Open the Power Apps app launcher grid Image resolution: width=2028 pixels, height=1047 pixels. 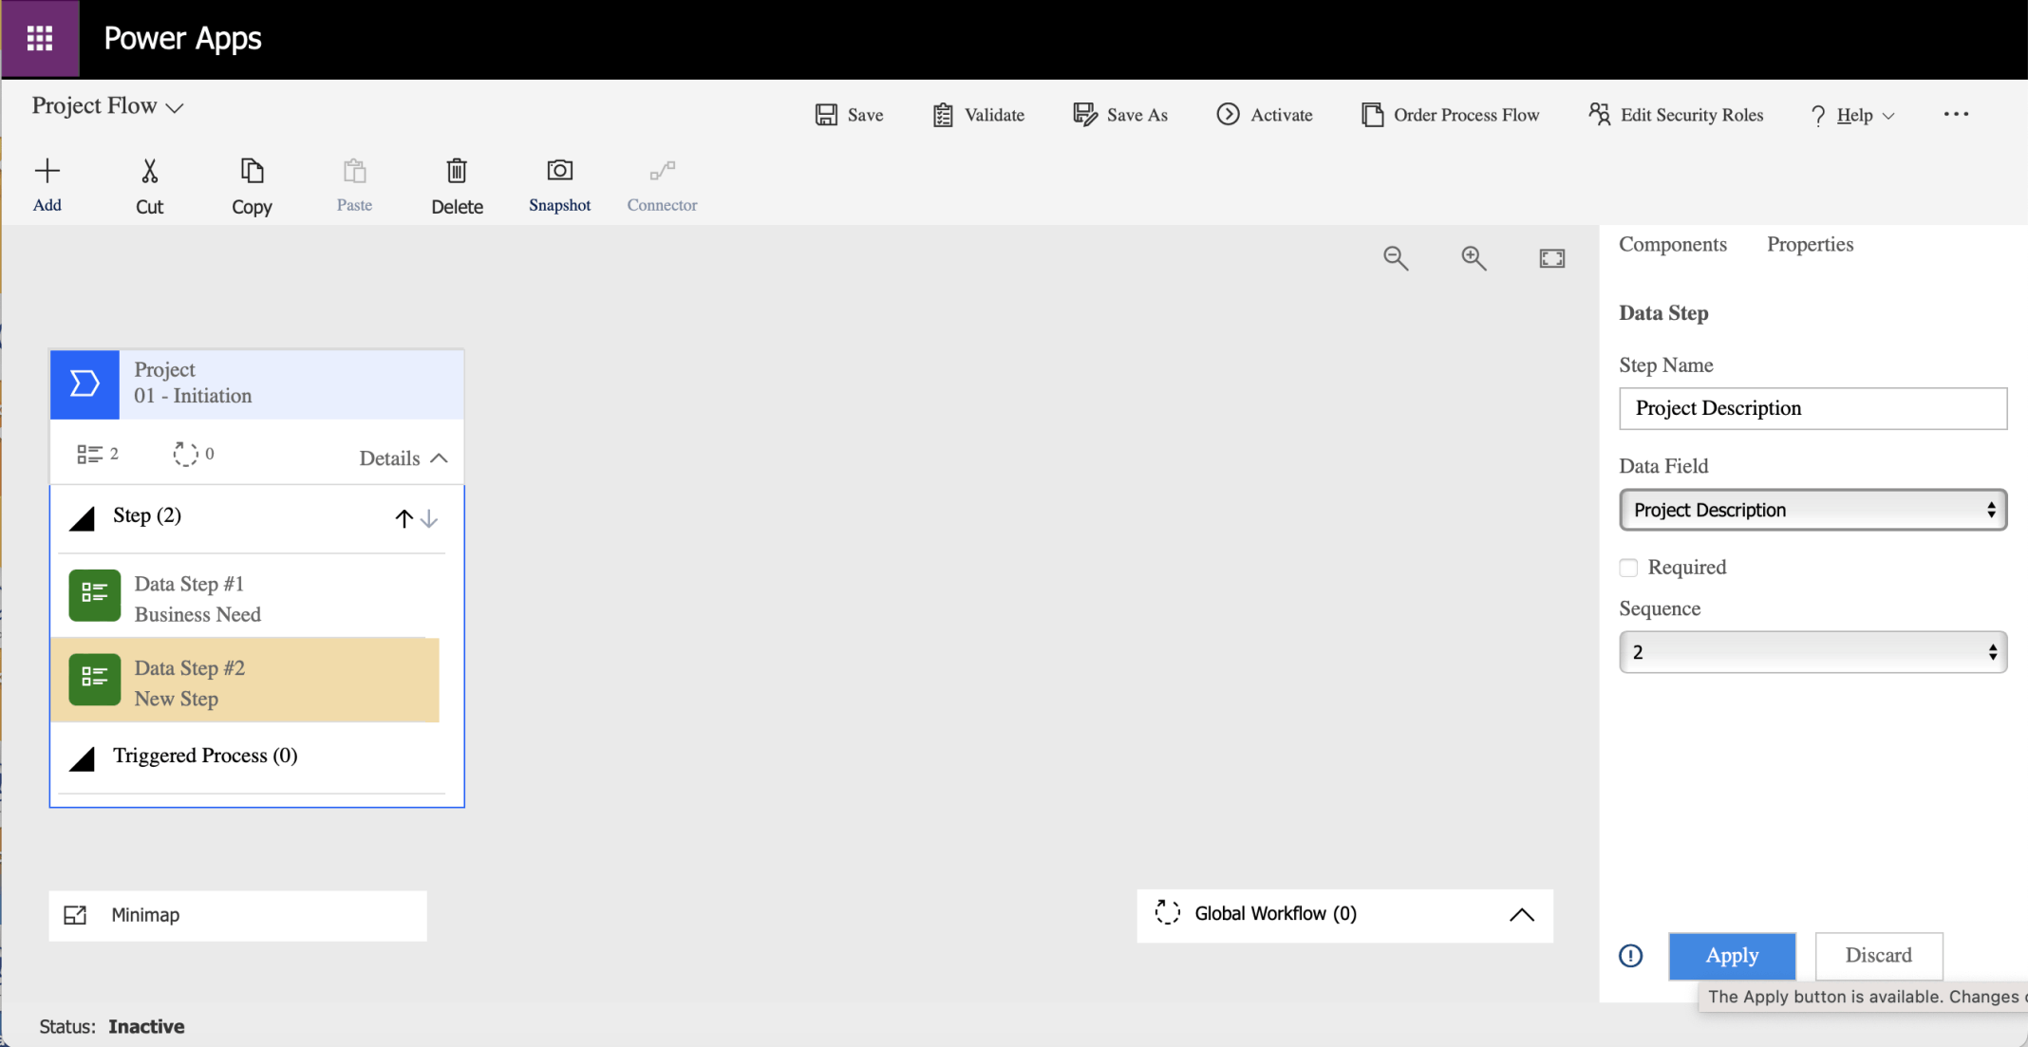40,39
